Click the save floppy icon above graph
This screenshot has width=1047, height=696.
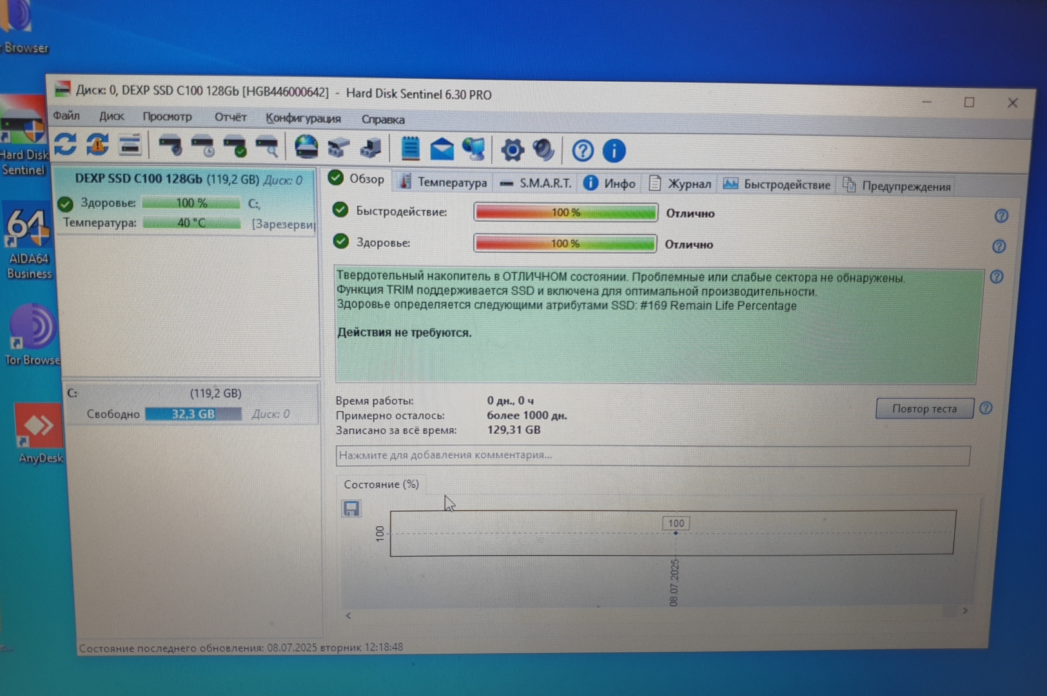pyautogui.click(x=351, y=508)
